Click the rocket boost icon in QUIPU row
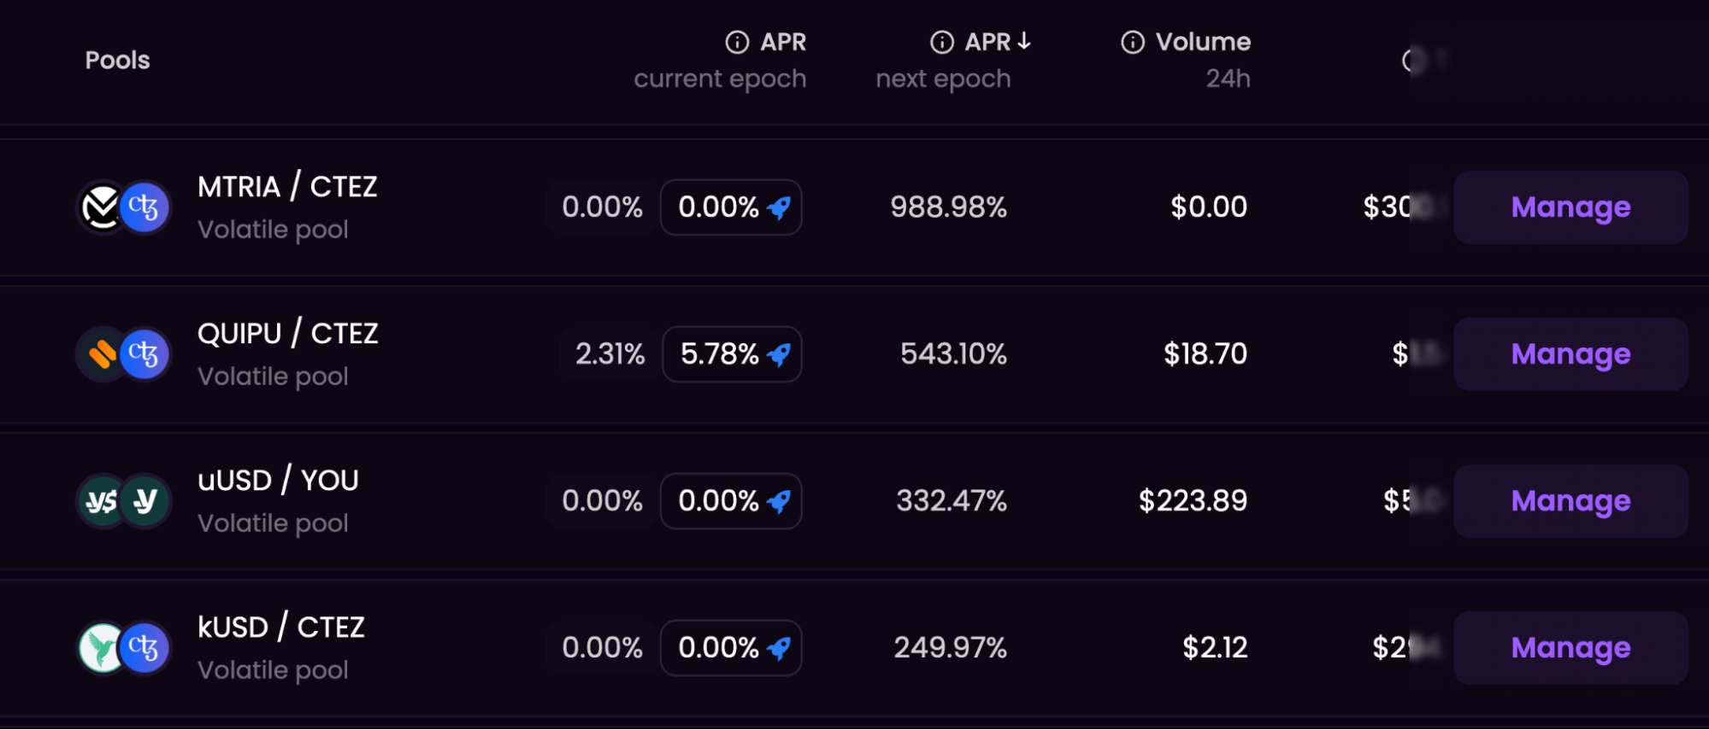Image resolution: width=1709 pixels, height=730 pixels. click(x=779, y=354)
